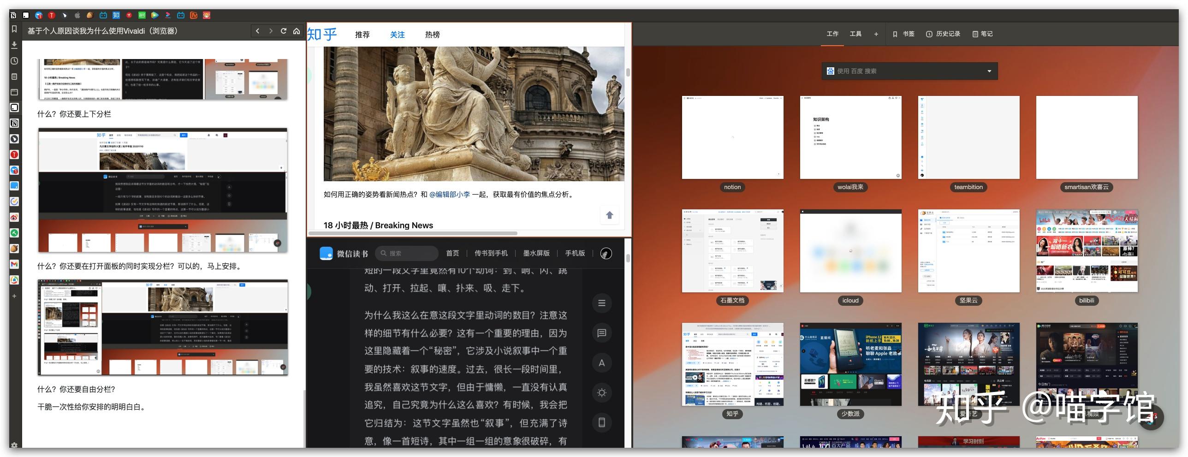The height and width of the screenshot is (457, 1188).
Task: Open WeRead 手机版 link
Action: (575, 253)
